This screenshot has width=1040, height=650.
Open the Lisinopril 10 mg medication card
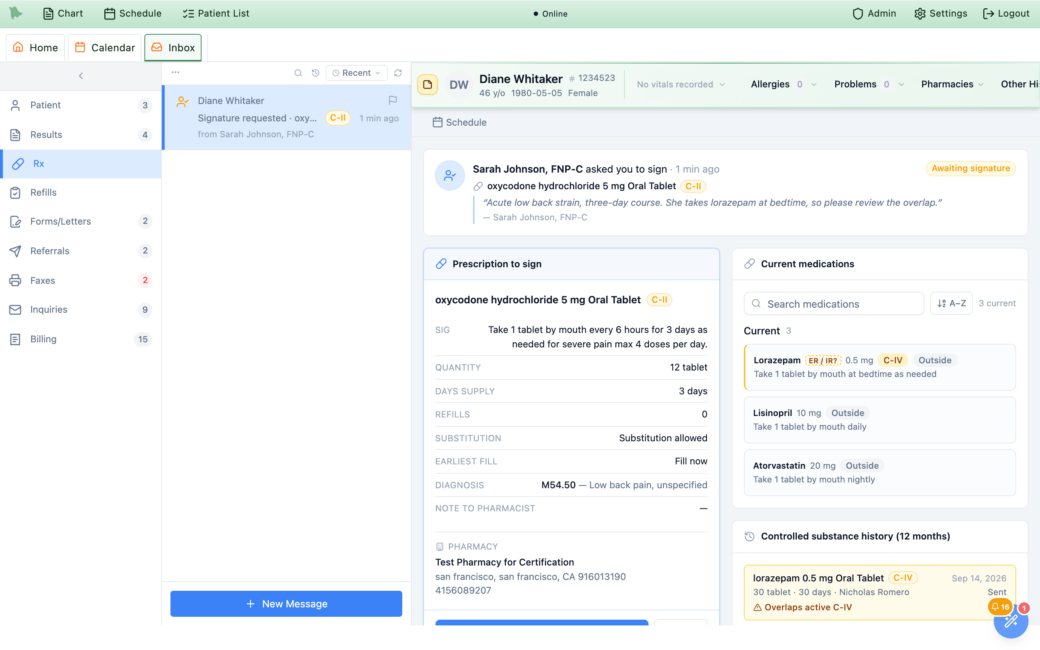tap(880, 420)
